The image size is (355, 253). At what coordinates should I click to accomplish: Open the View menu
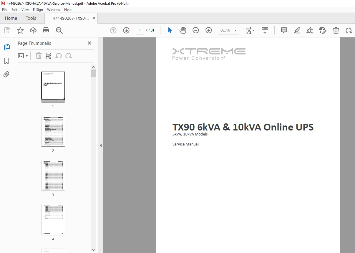pyautogui.click(x=25, y=10)
